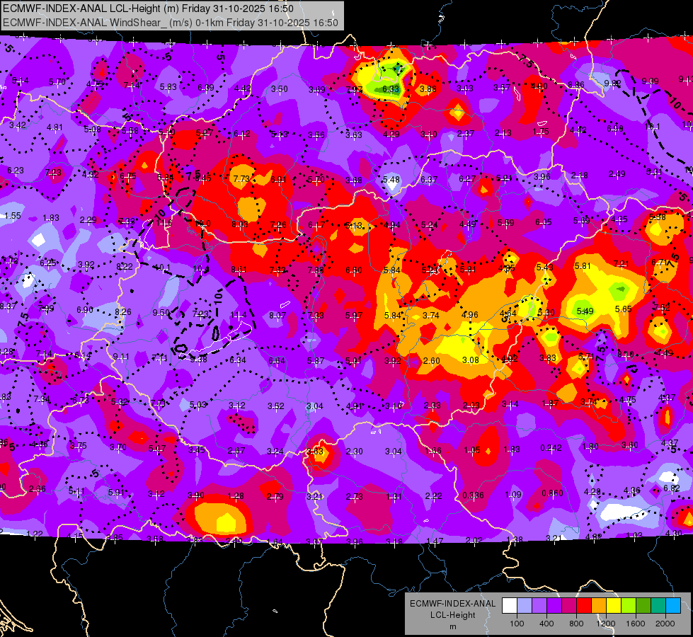This screenshot has height=637, width=693.
Task: Click the grid value "3.50"
Action: click(x=280, y=89)
